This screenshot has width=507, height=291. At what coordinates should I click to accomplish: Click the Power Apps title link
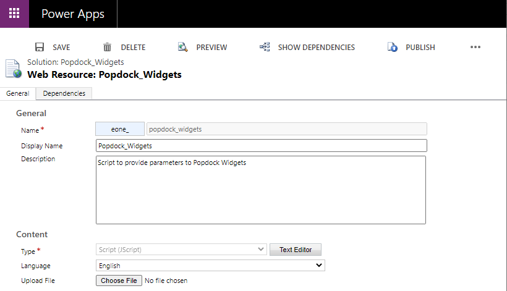coord(73,14)
